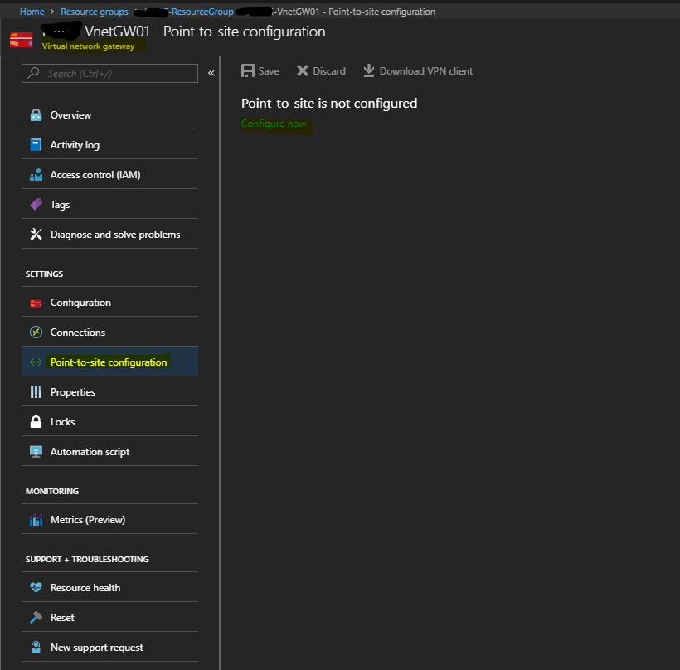Click the Search (Ctrl+/) input field
680x670 pixels.
pos(116,74)
